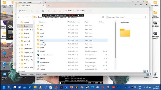Viewport: 161px width, 90px height.
Task: Open Firefox from taskbar
Action: 71,87
